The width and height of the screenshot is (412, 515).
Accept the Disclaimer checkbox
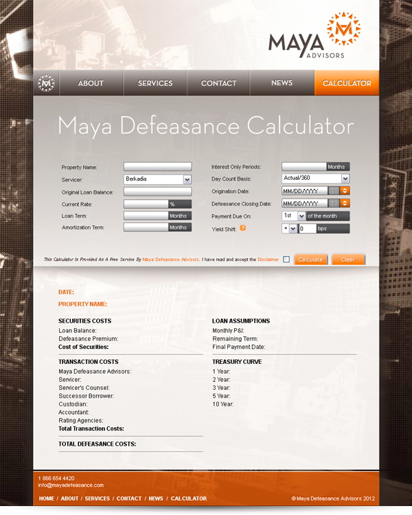coord(286,260)
